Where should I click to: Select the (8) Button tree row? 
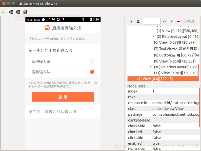point(176,55)
